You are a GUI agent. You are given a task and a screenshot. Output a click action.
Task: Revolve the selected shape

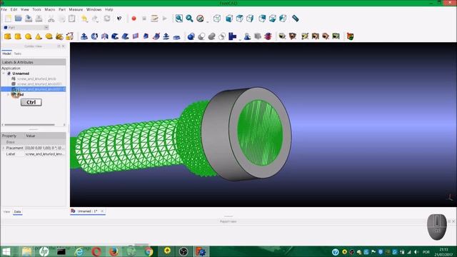point(94,36)
